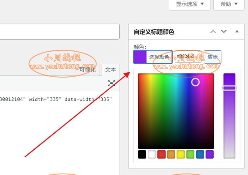This screenshot has width=248, height=175.
Task: Select the red palette swatch
Action: click(x=162, y=154)
